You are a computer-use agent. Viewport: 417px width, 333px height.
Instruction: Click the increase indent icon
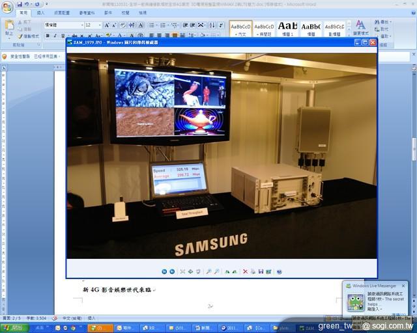click(x=193, y=25)
